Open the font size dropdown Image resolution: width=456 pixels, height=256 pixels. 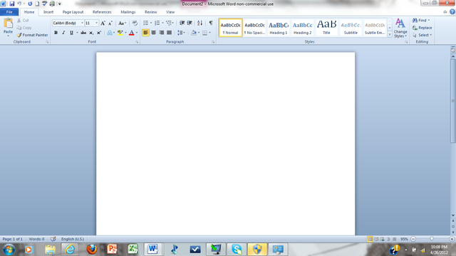(97, 23)
